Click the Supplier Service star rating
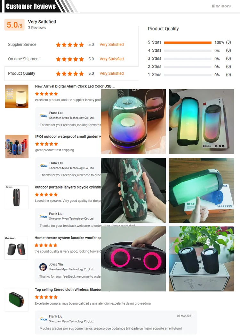The image size is (240, 336). pyautogui.click(x=70, y=45)
